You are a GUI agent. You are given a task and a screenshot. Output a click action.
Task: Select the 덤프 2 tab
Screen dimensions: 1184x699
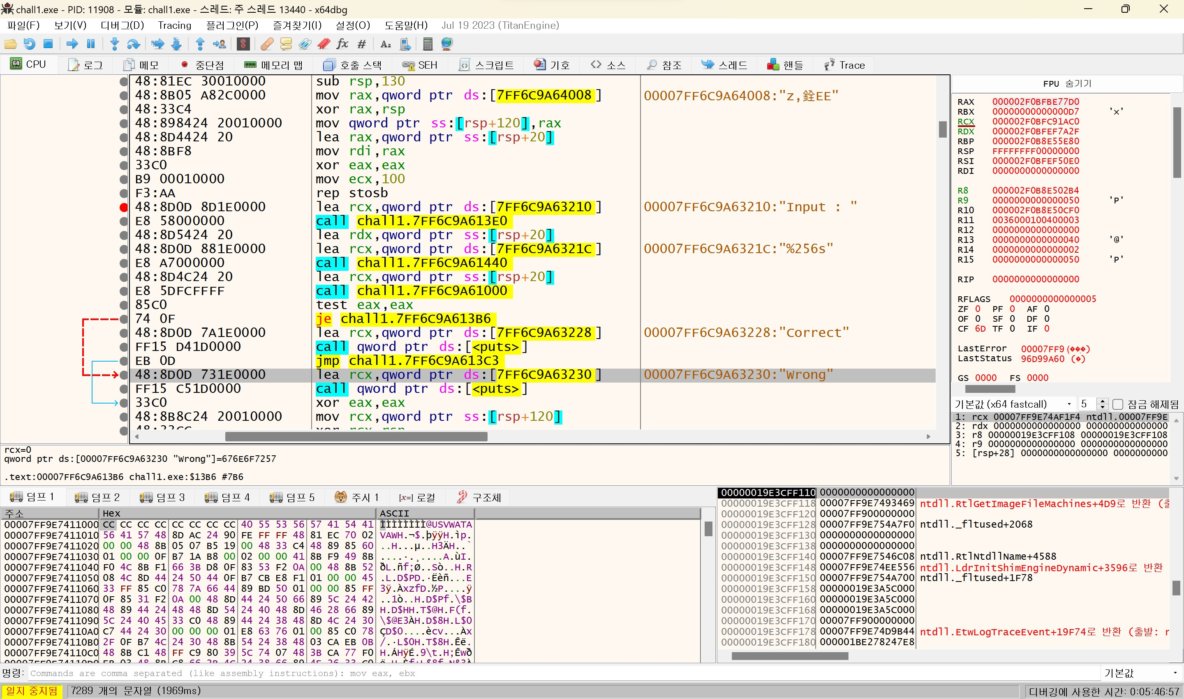coord(97,497)
